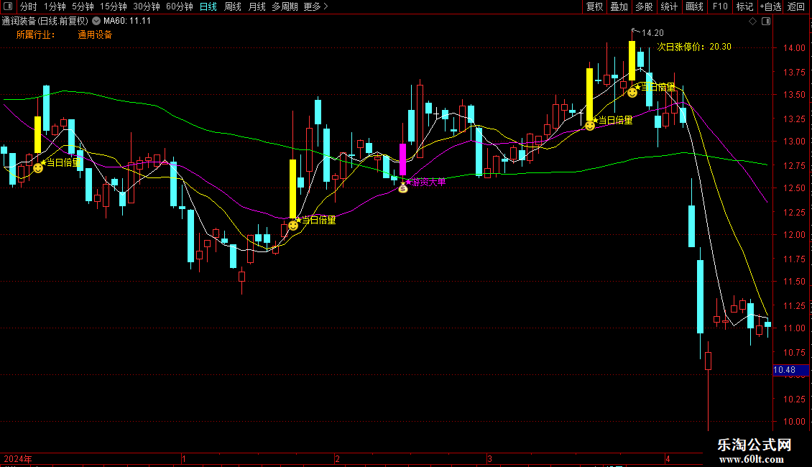This screenshot has height=467, width=812.
Task: Click the 12.50 price axis label
Action: coord(794,188)
